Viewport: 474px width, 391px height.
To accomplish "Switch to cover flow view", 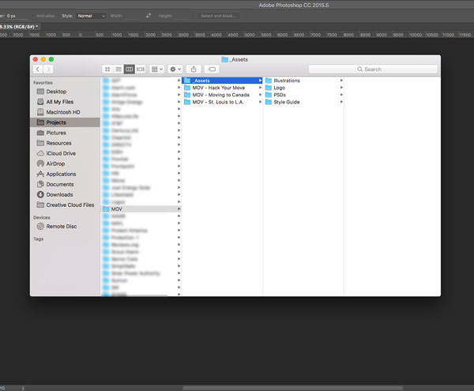I will [x=141, y=70].
